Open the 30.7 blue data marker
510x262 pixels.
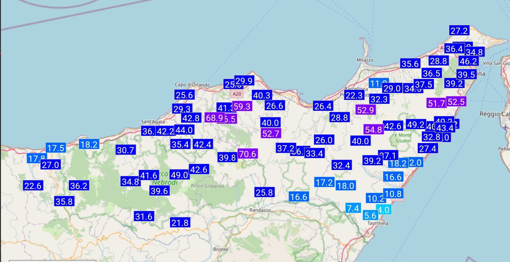125,150
